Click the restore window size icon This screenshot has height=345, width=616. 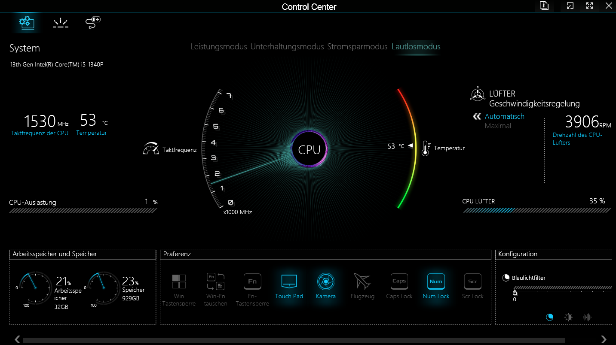(x=570, y=6)
